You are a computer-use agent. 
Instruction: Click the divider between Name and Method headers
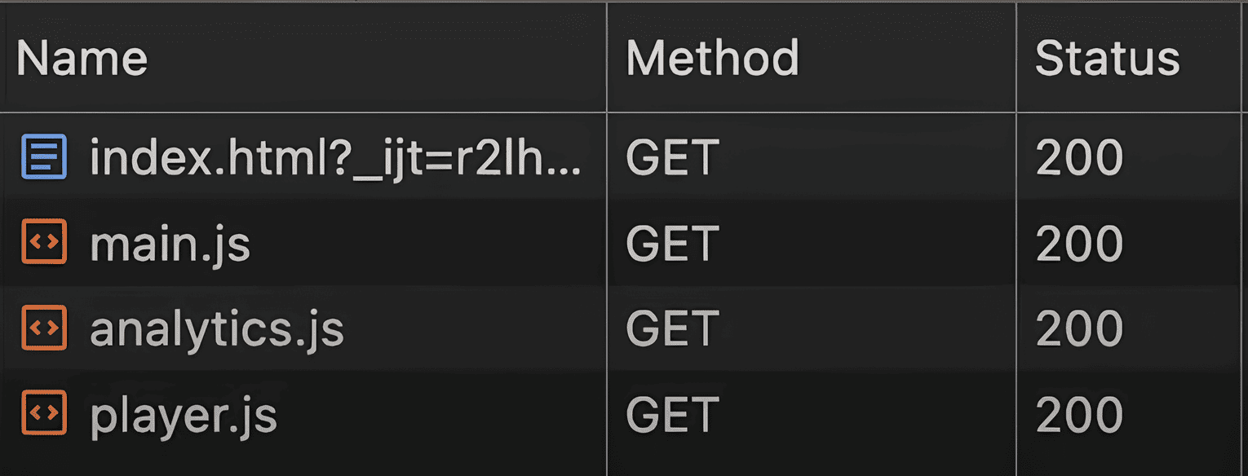tap(607, 59)
